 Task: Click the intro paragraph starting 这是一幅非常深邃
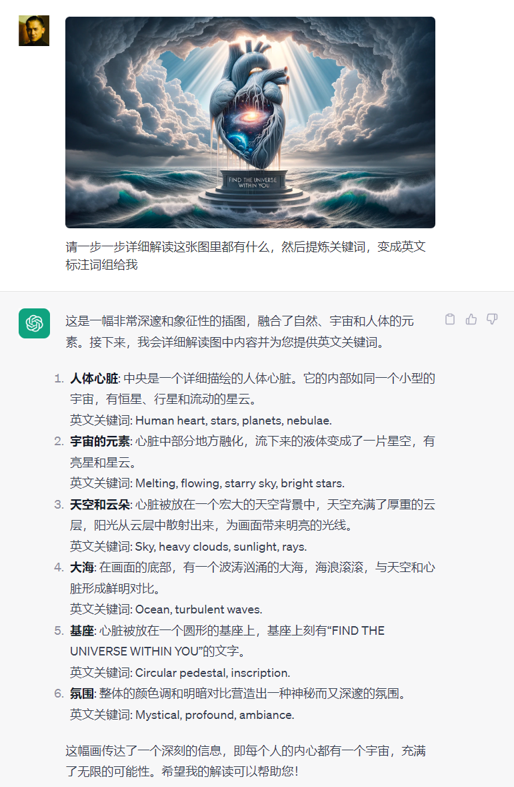coord(240,331)
